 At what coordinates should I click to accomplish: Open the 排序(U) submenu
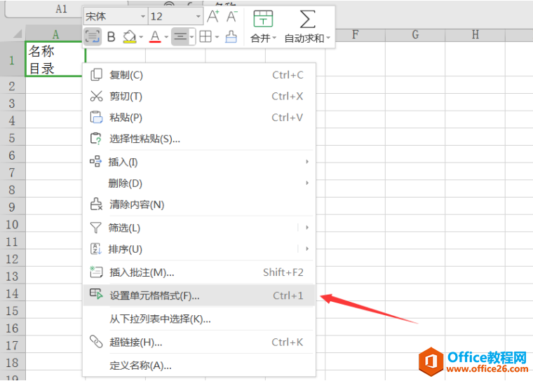point(199,249)
